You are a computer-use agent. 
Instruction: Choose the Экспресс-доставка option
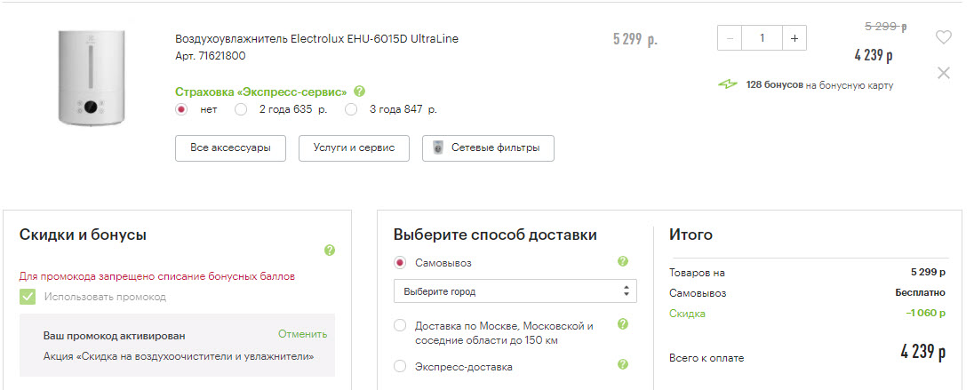pos(400,366)
